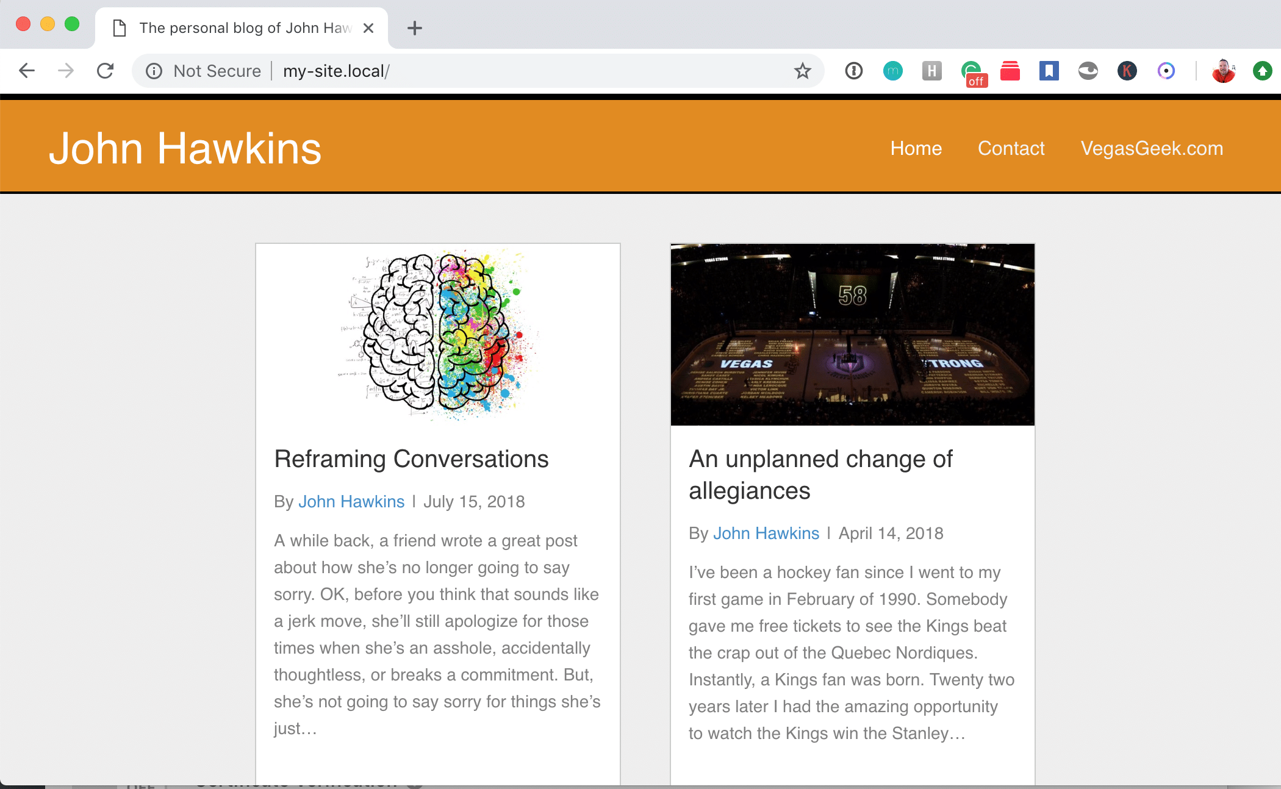
Task: Click the blue bookmark extension icon
Action: 1049,71
